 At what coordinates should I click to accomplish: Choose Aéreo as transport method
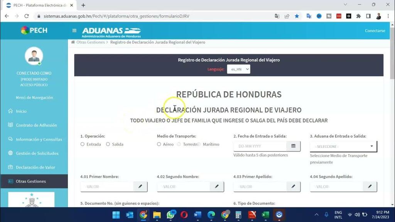click(x=159, y=144)
